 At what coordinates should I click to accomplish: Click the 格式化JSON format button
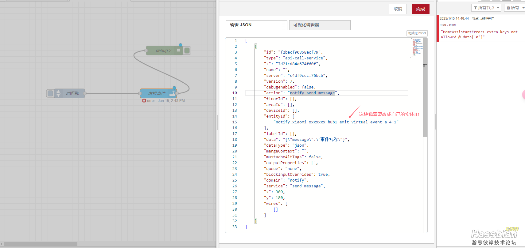[417, 33]
